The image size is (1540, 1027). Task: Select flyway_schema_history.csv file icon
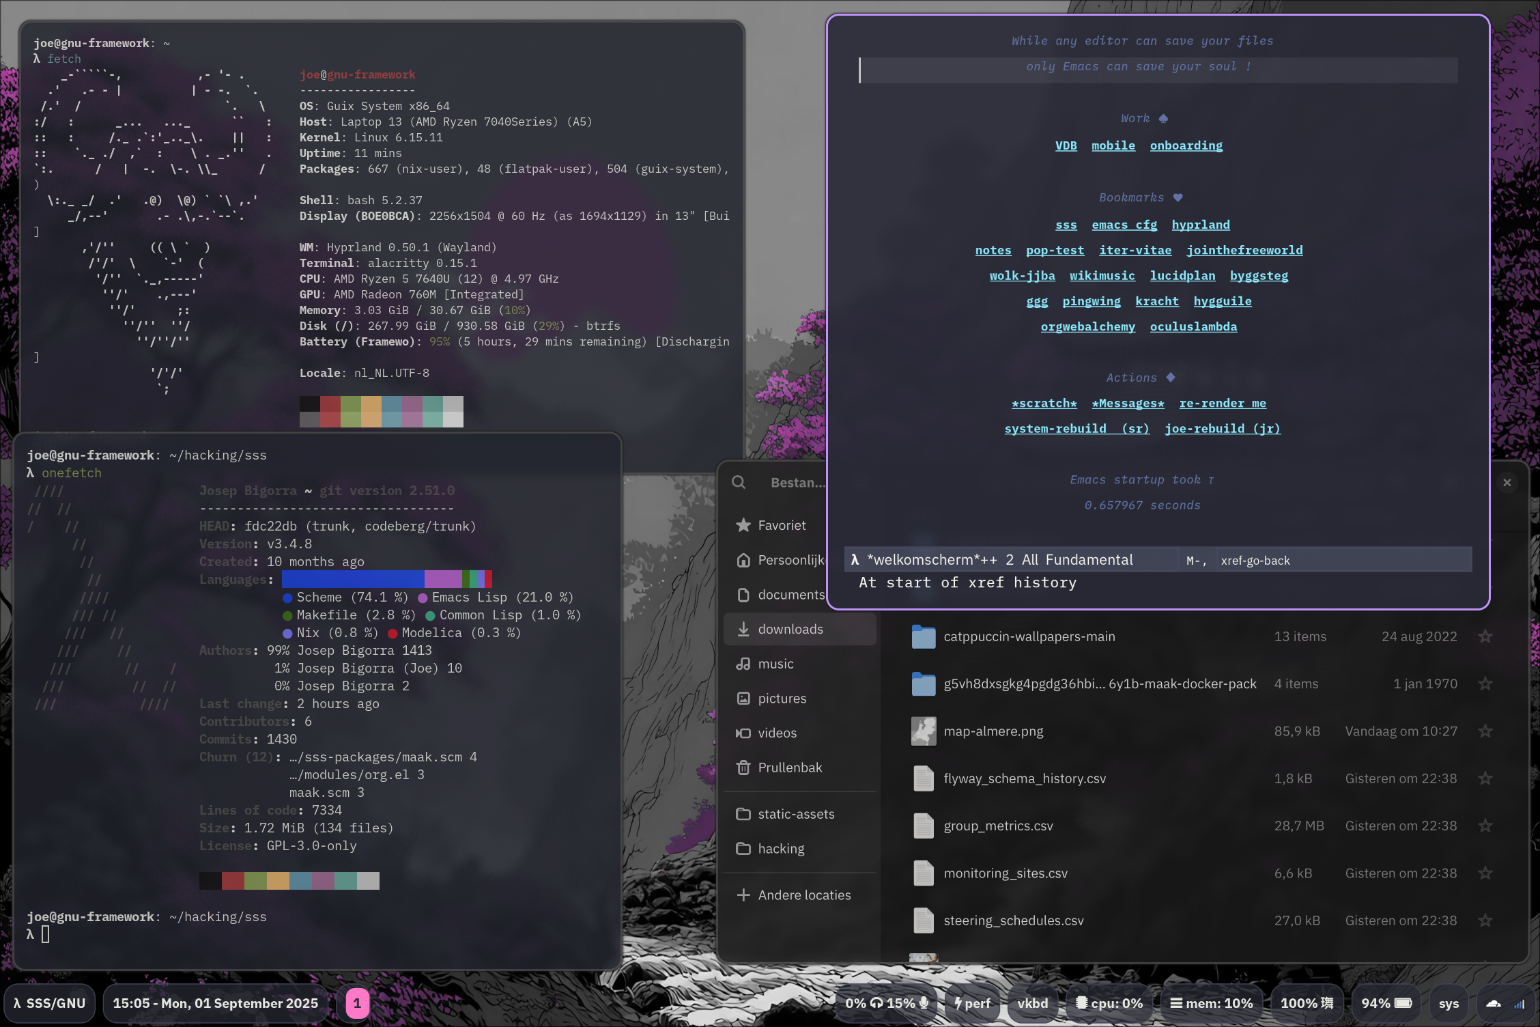click(x=923, y=778)
